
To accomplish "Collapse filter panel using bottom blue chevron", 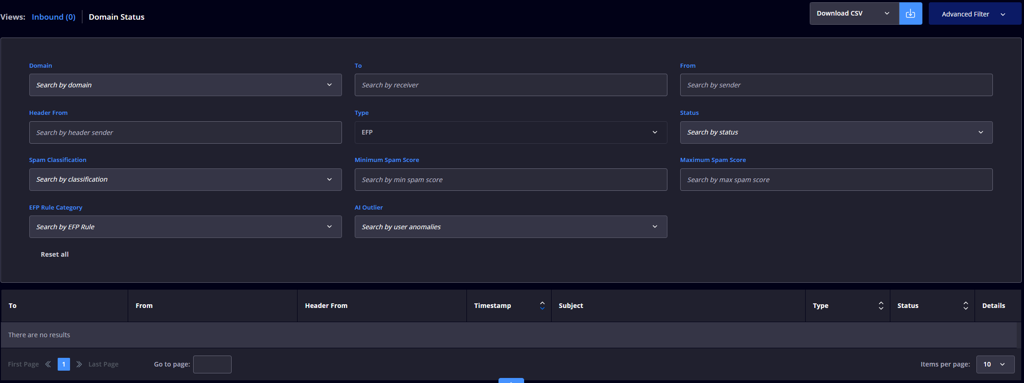I will [x=511, y=381].
